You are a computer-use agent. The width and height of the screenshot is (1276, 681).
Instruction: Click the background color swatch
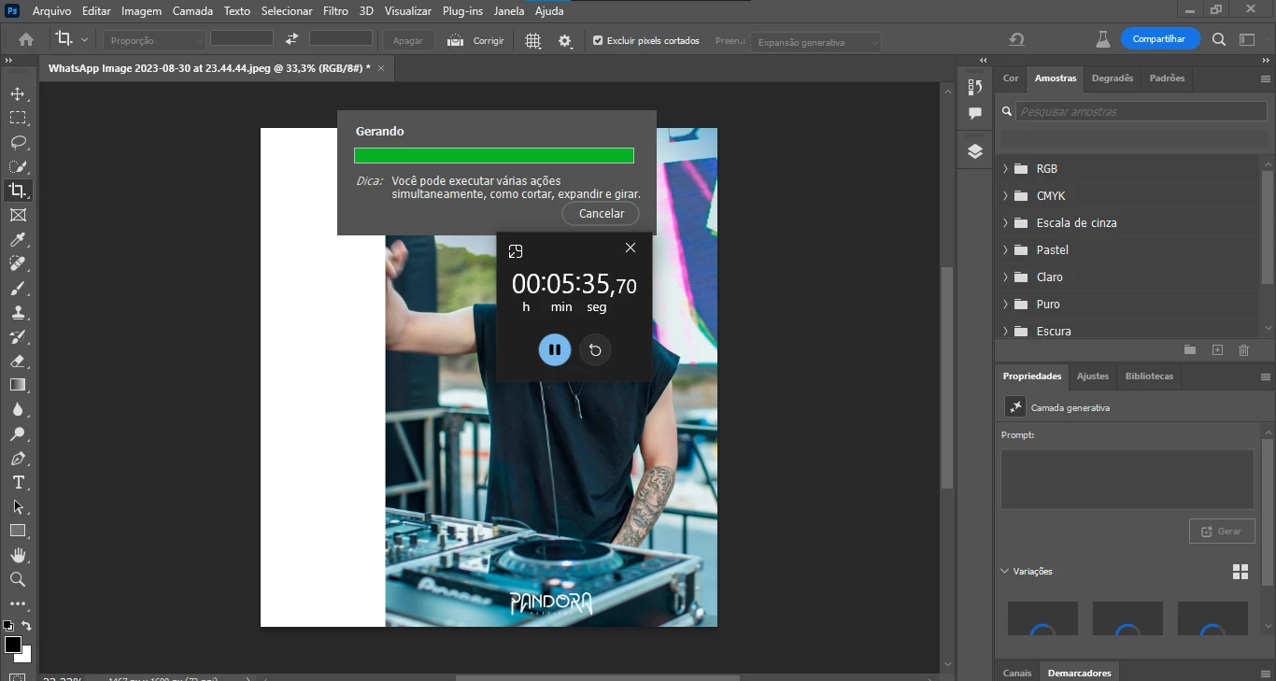pos(25,656)
